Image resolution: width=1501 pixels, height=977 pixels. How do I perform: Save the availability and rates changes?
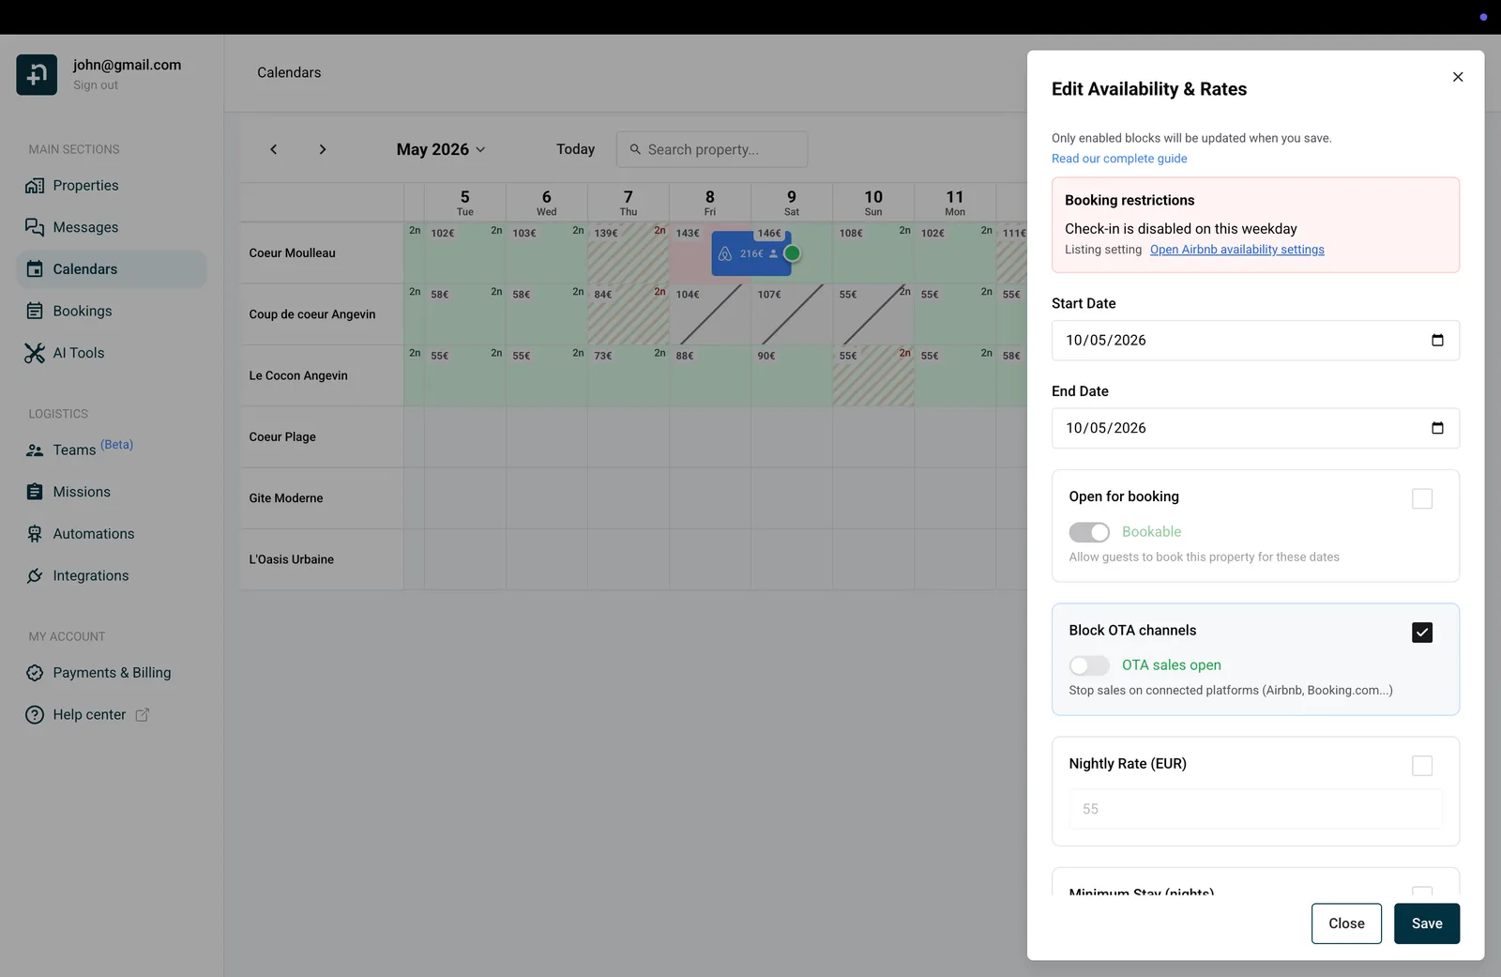1427,924
